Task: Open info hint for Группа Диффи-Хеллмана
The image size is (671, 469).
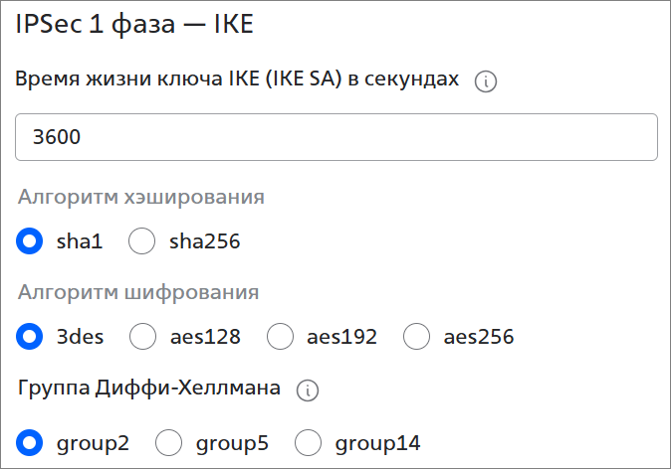Action: tap(308, 391)
